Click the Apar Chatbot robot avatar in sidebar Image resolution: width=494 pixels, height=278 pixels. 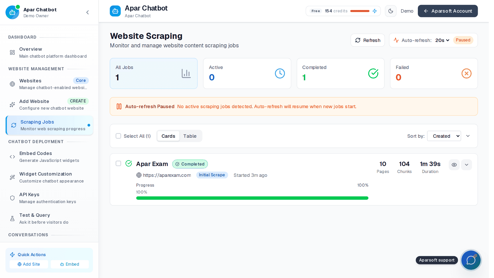pyautogui.click(x=12, y=12)
